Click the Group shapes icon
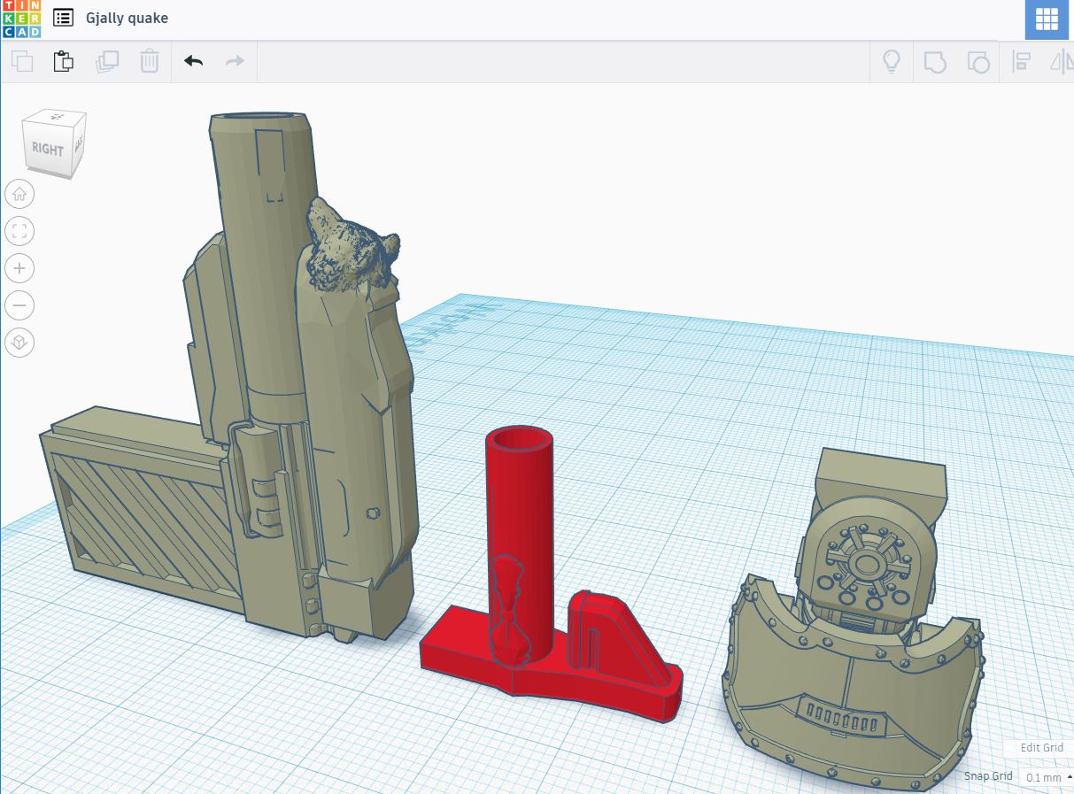 pos(935,61)
